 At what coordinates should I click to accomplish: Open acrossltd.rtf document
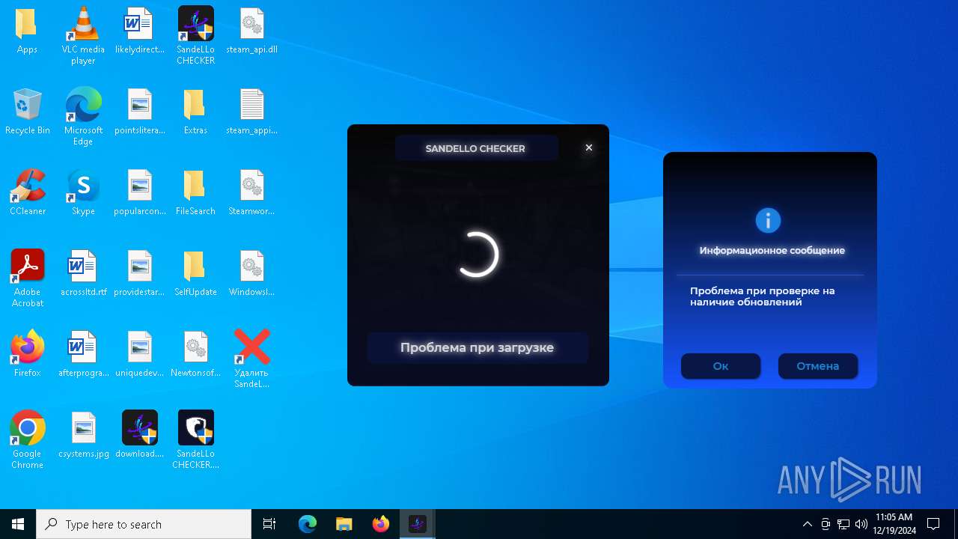[83, 273]
